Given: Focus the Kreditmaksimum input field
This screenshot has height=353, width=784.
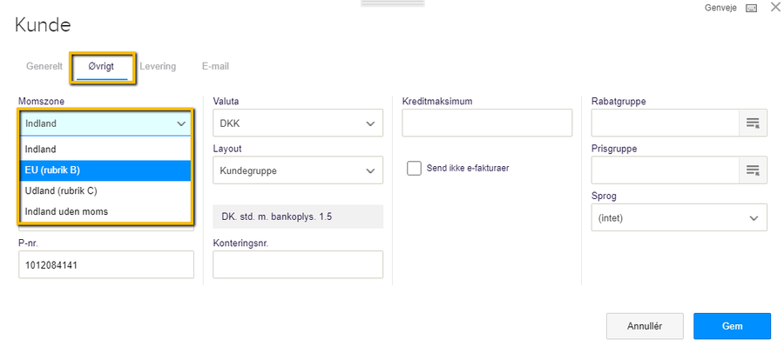Looking at the screenshot, I should [487, 123].
